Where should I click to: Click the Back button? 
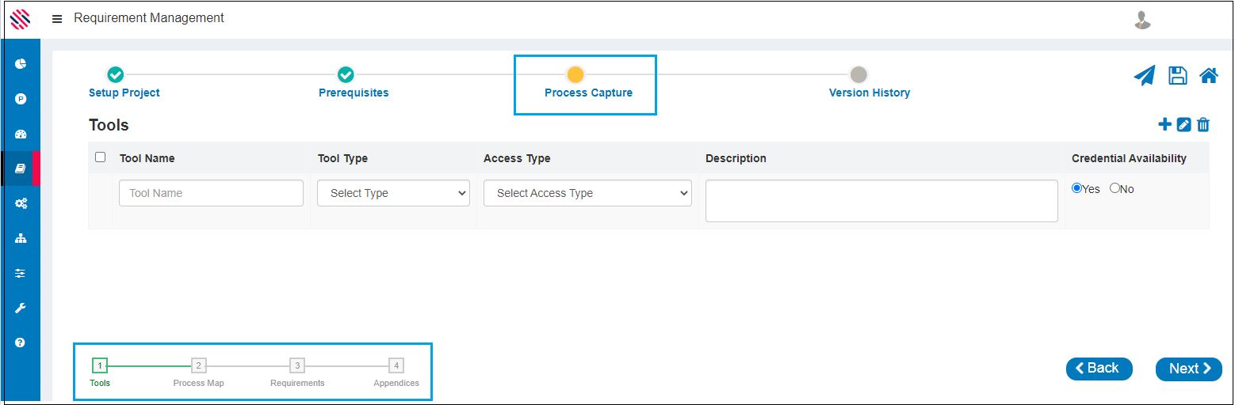pyautogui.click(x=1099, y=369)
